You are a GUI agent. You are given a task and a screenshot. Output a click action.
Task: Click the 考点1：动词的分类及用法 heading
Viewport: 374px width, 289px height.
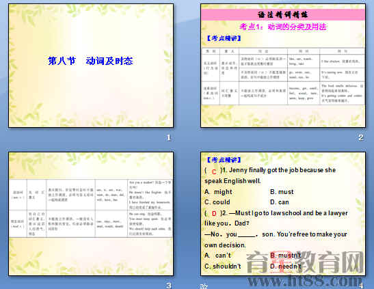coord(283,27)
